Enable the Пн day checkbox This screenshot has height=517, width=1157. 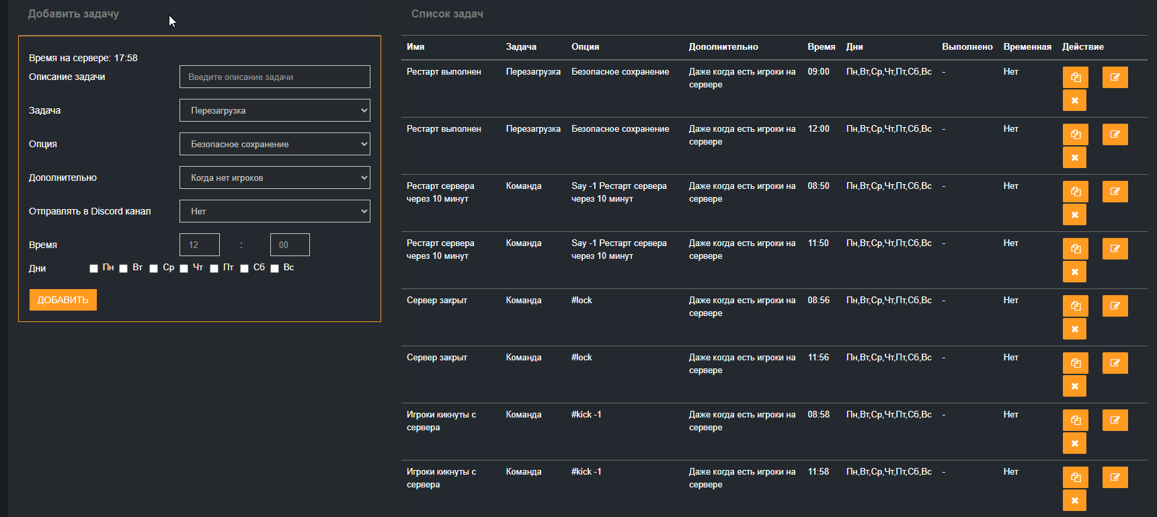click(93, 268)
